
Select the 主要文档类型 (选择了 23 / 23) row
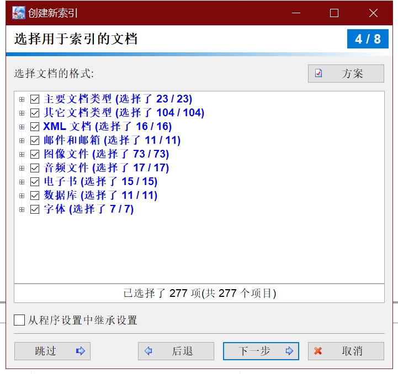(118, 99)
